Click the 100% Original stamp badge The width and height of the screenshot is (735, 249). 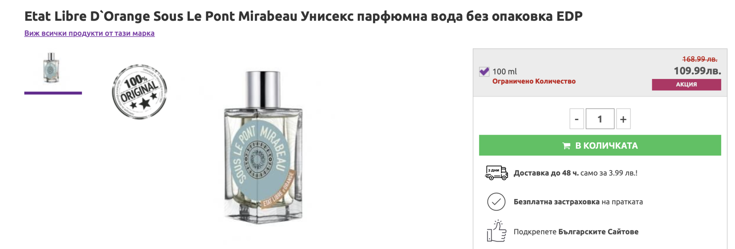click(x=139, y=92)
